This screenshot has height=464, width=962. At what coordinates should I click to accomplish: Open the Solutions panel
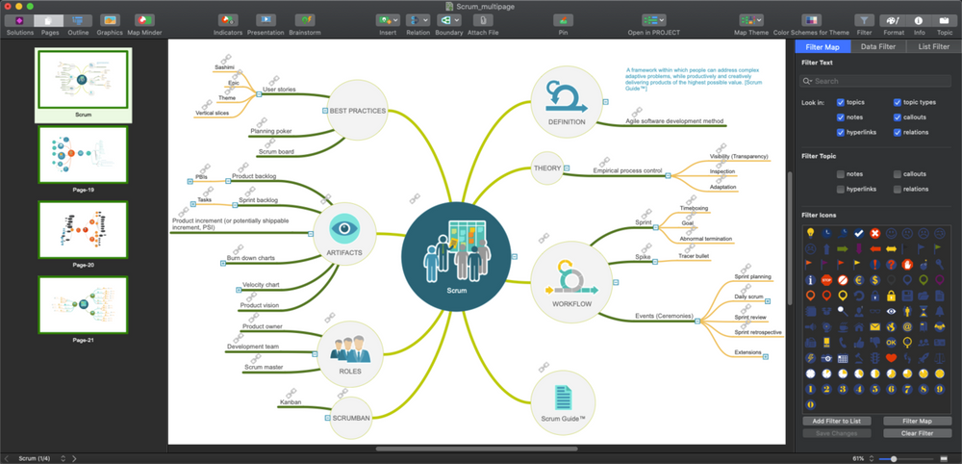[19, 20]
